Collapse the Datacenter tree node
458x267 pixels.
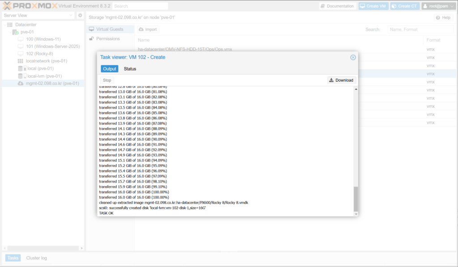point(4,25)
